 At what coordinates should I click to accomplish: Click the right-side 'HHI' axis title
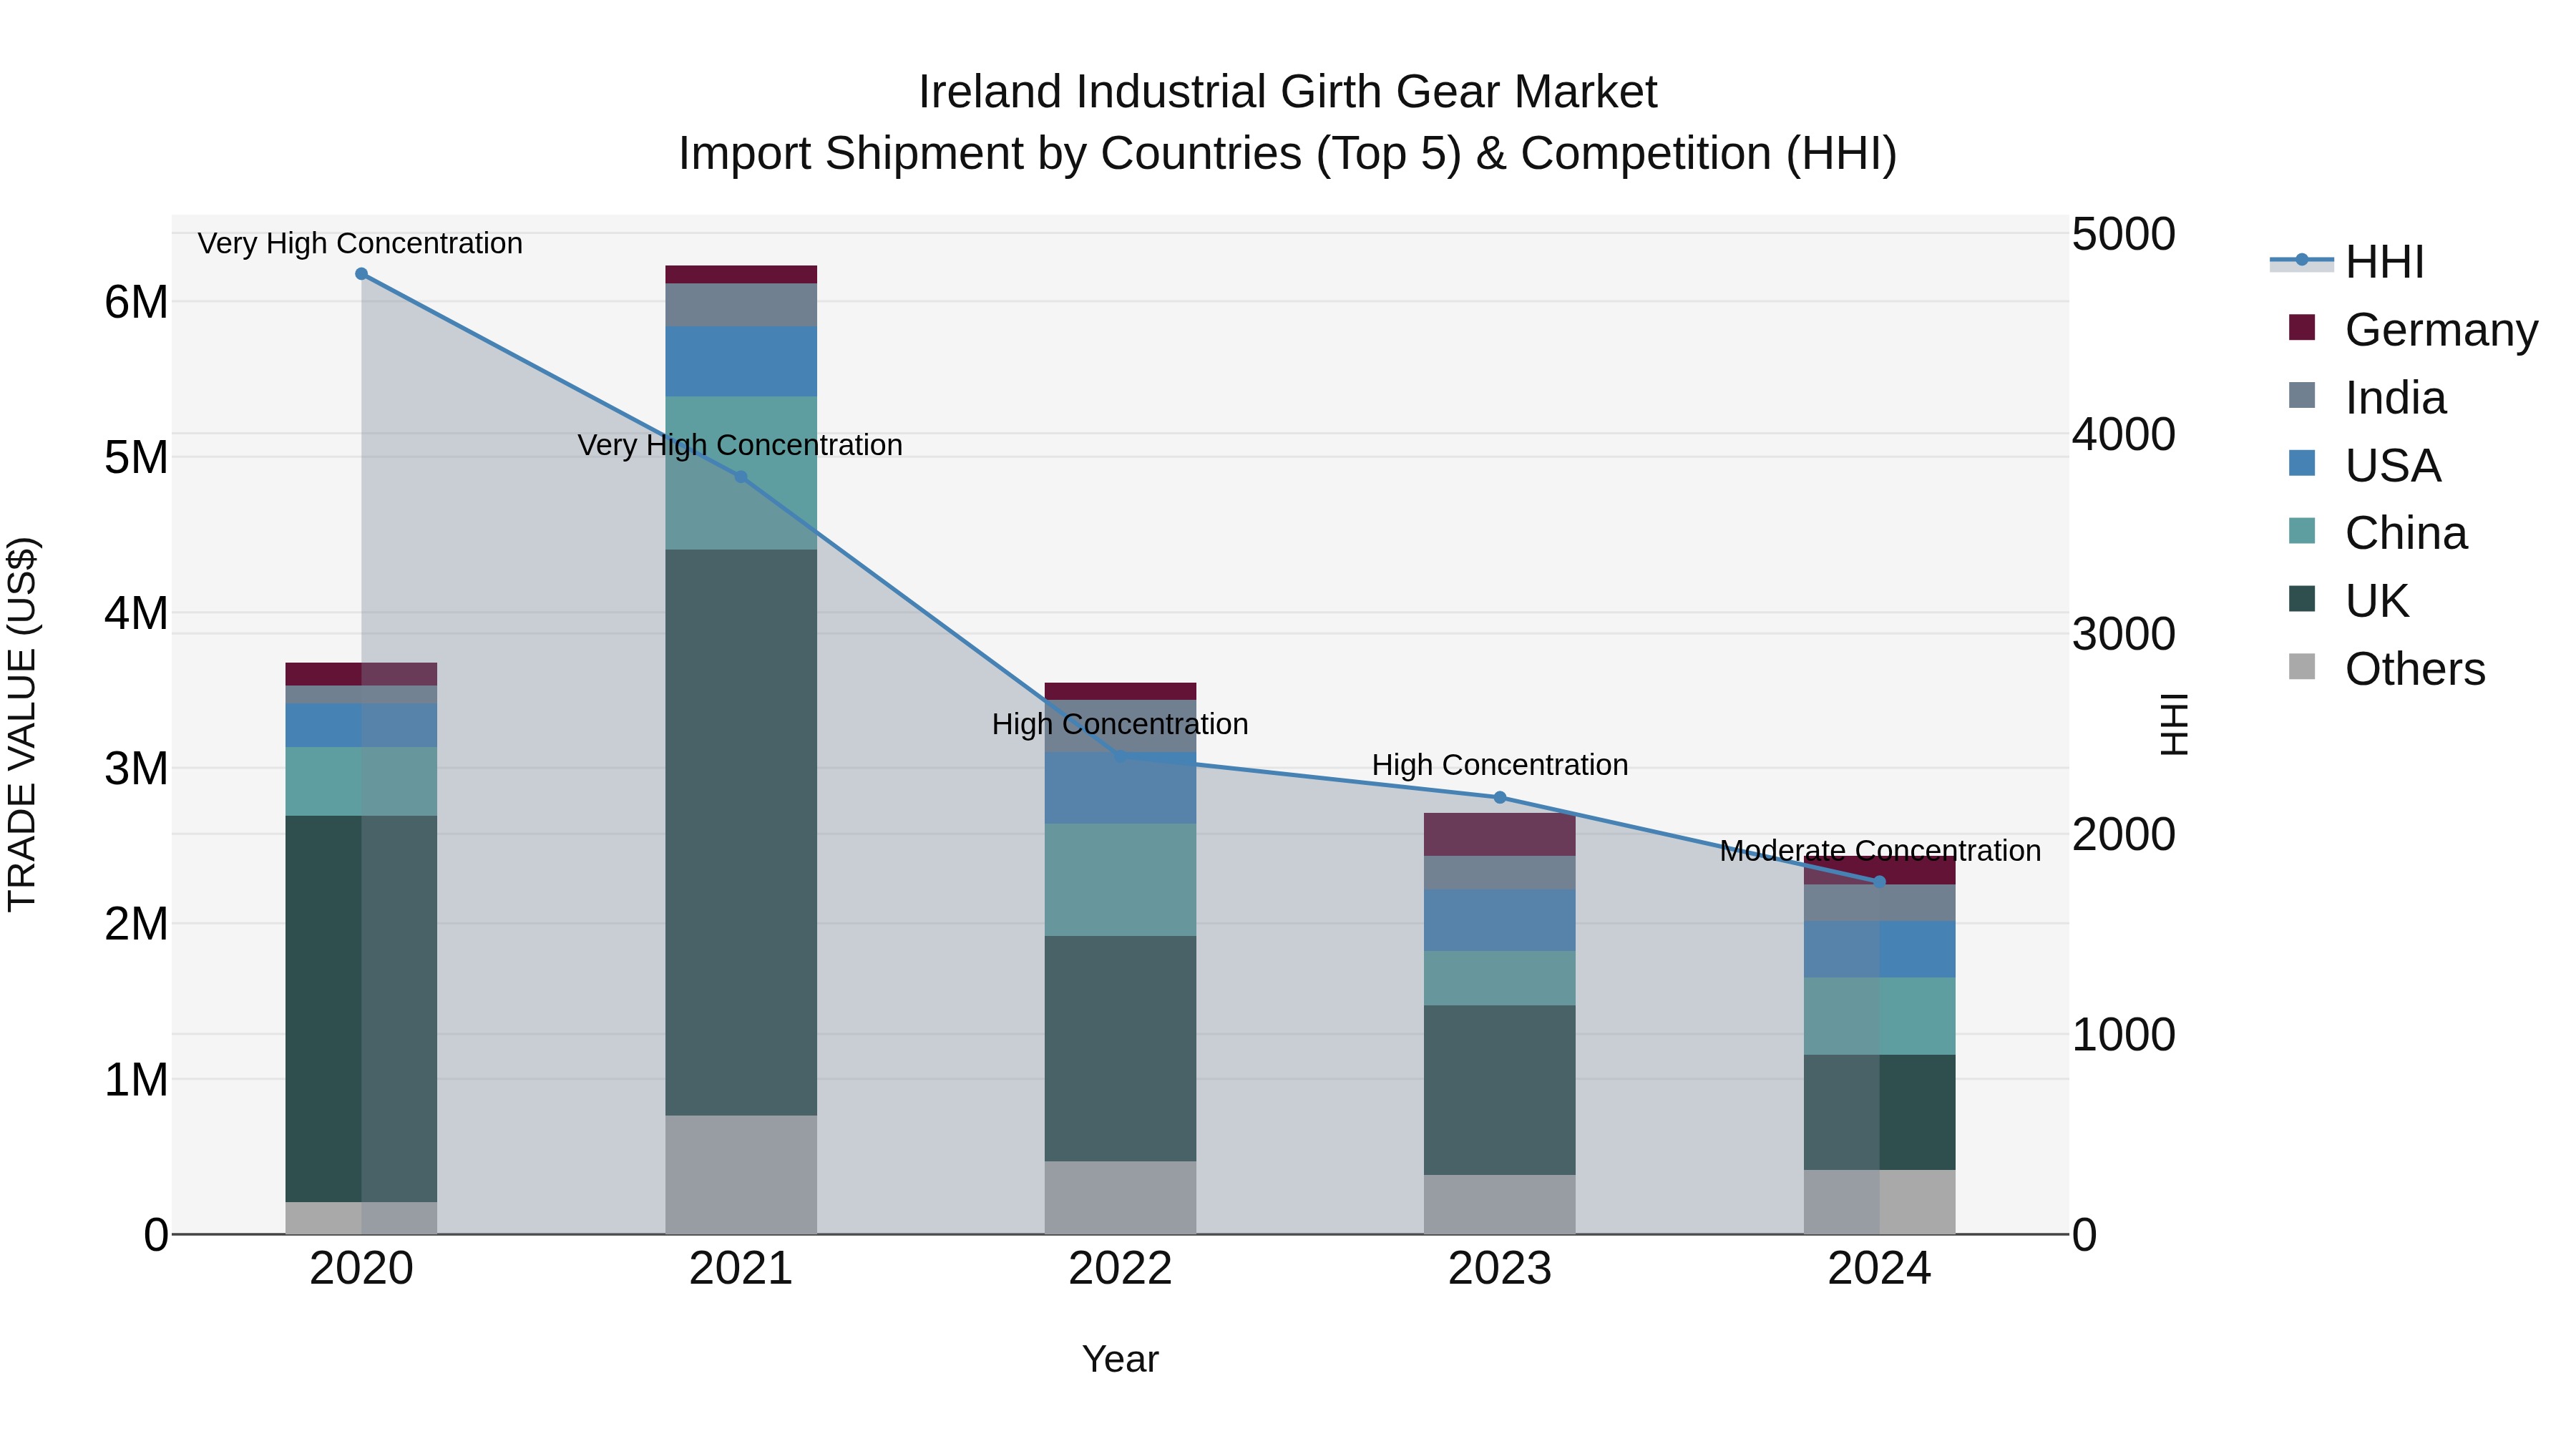(x=2174, y=724)
